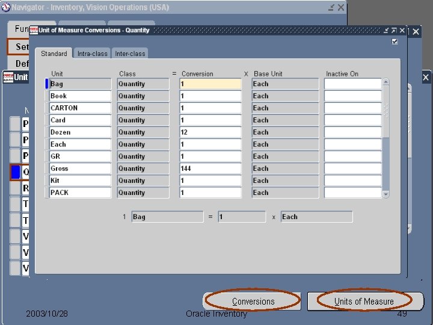Click the row selector beside Gross
This screenshot has height=325, width=433.
pyautogui.click(x=47, y=169)
